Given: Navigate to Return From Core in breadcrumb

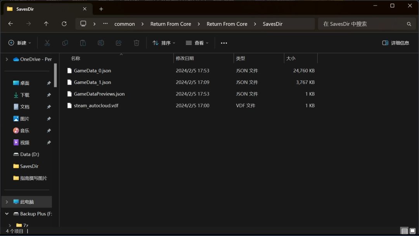Looking at the screenshot, I should (x=171, y=24).
